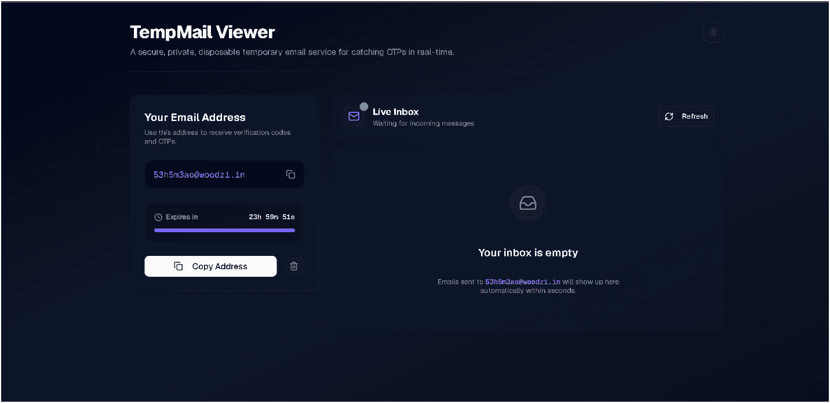Click the gray status dot on the inbox icon

point(364,107)
